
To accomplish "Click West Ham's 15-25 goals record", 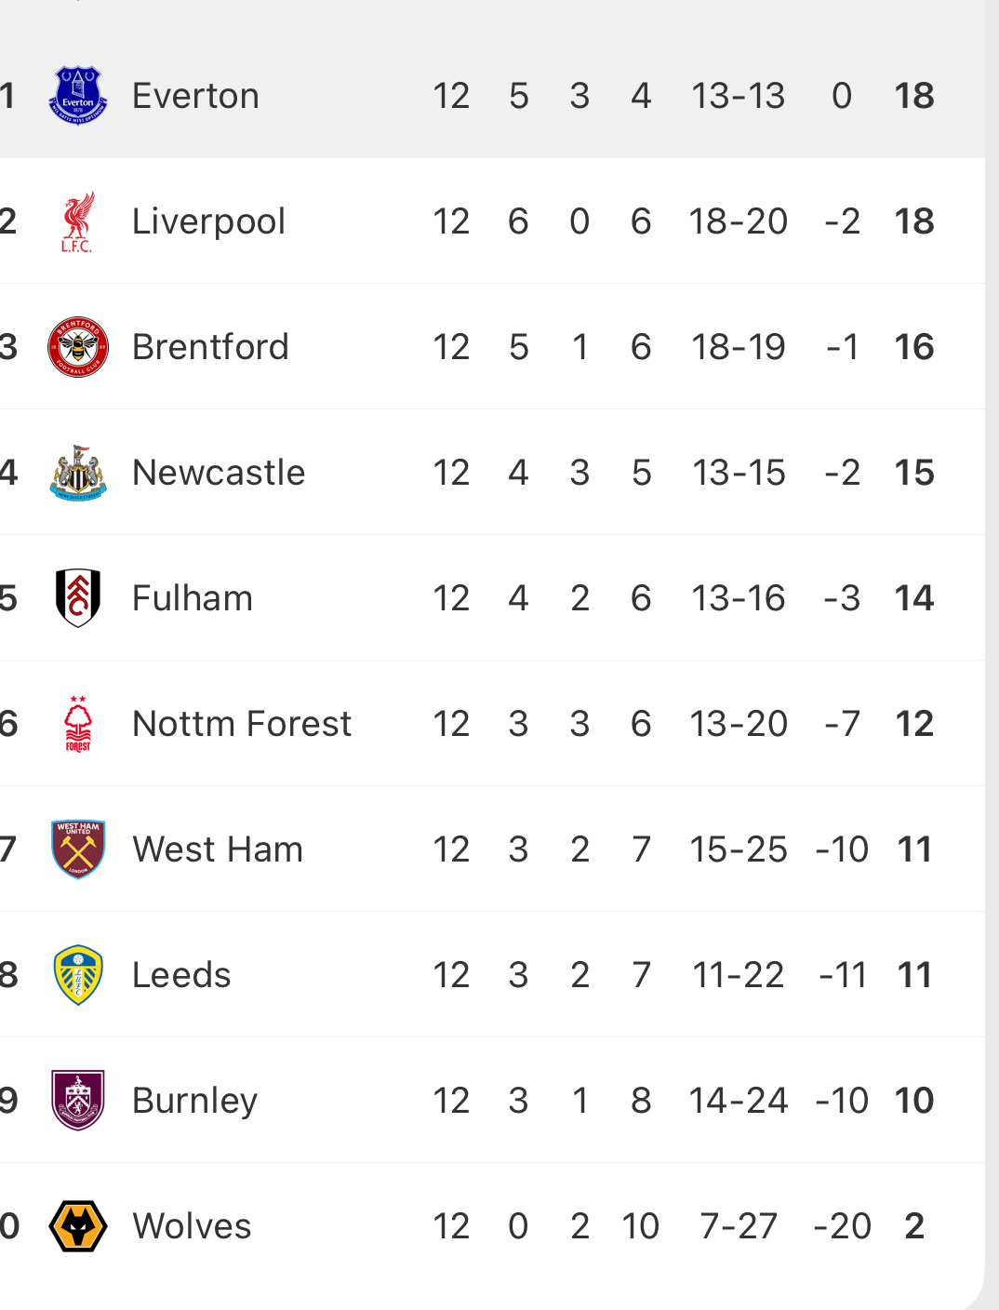I will click(x=739, y=849).
